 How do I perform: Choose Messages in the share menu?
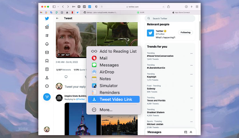tap(114, 65)
